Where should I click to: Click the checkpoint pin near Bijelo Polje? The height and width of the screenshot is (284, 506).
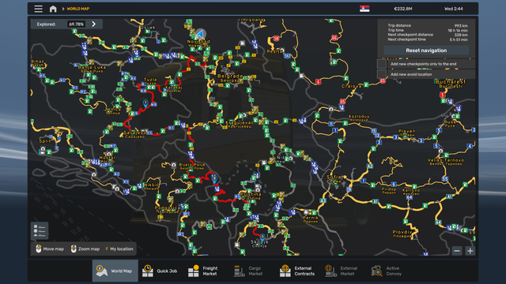(214, 179)
